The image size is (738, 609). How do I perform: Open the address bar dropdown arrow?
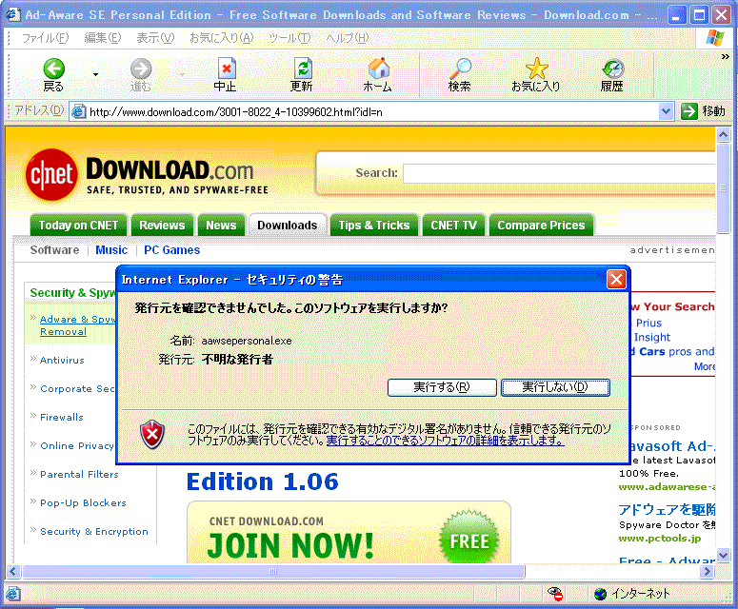coord(666,112)
